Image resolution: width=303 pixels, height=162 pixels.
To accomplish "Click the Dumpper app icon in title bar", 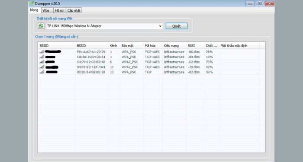I will click(x=32, y=3).
